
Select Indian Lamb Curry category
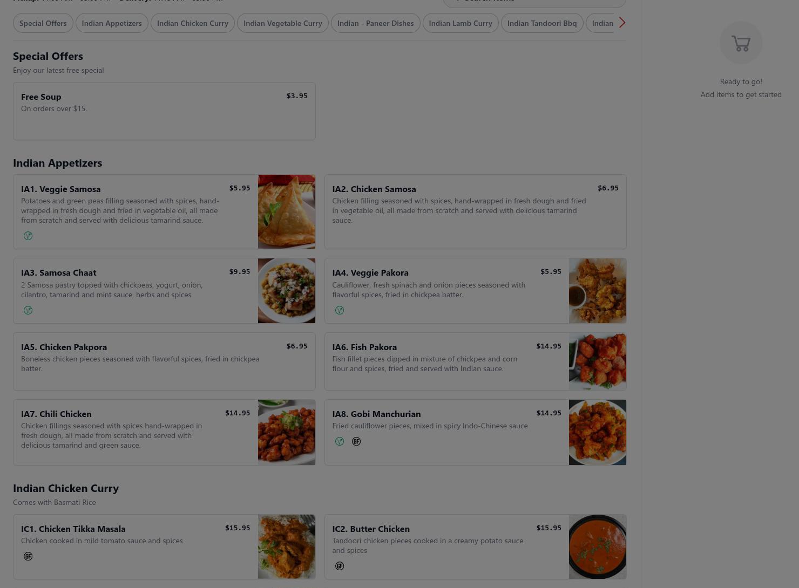[461, 23]
